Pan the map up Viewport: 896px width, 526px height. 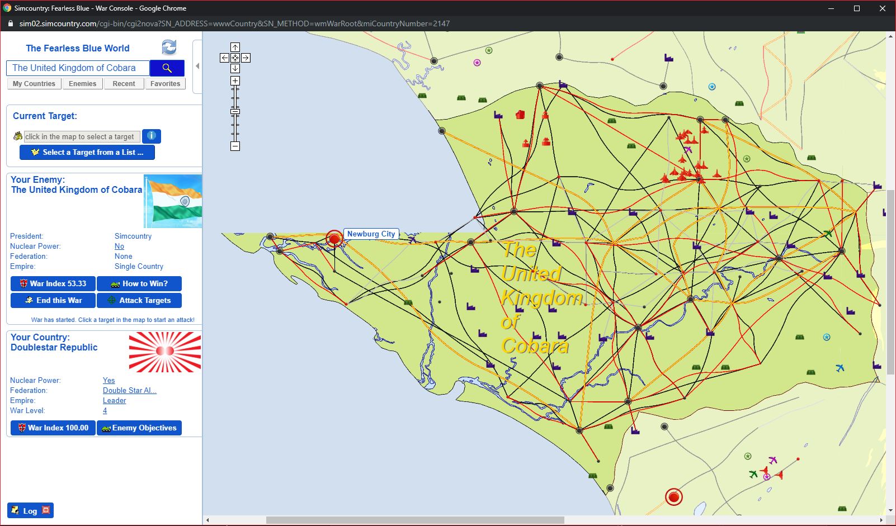235,48
